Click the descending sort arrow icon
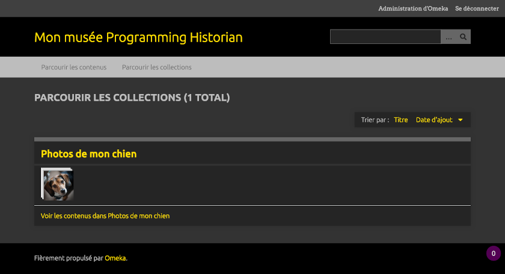The image size is (505, 274). coord(461,120)
